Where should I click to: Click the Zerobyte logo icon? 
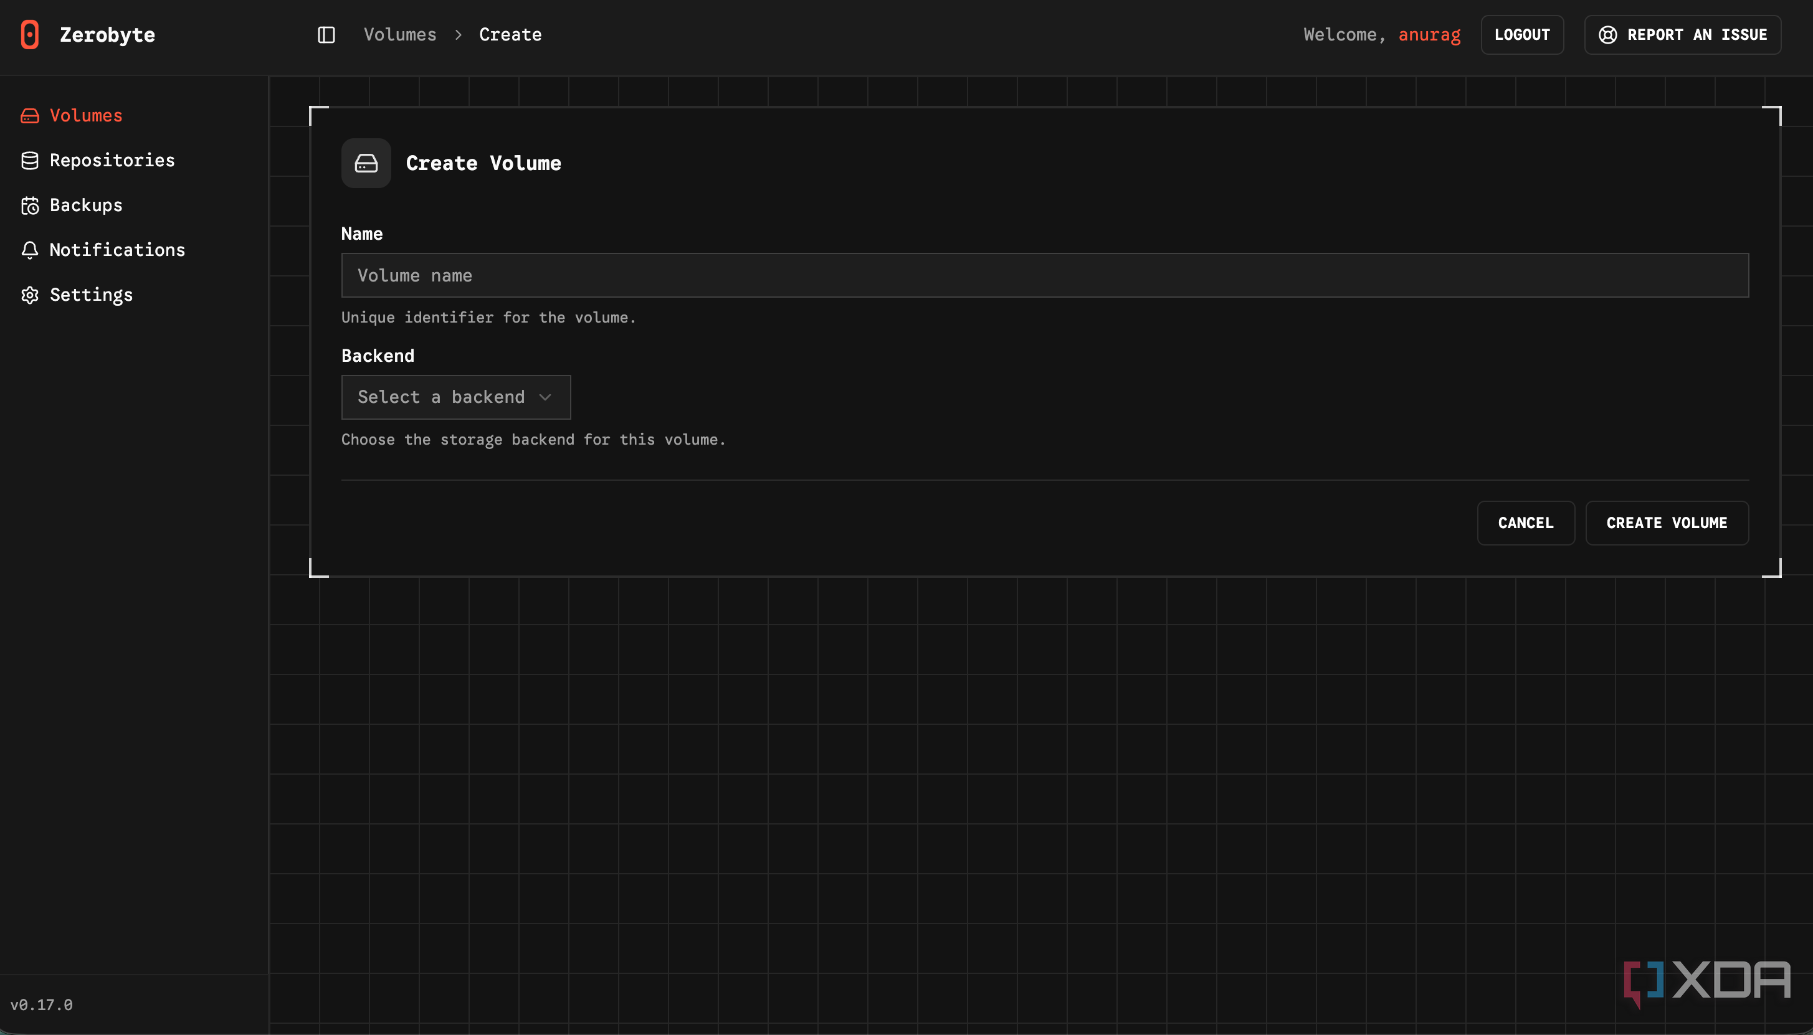[30, 35]
